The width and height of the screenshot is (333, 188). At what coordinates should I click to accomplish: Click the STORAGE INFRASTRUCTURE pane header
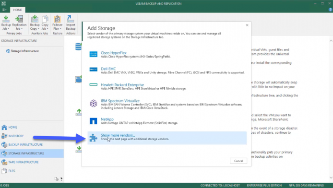(19, 41)
